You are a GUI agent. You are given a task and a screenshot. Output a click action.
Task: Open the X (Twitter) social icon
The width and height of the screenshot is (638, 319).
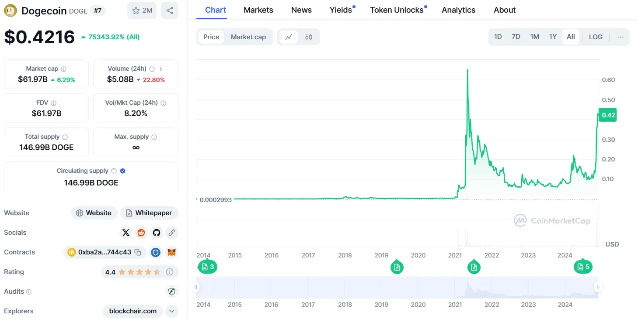click(126, 233)
